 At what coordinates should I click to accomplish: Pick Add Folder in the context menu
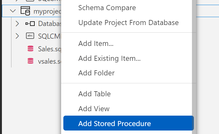click(x=96, y=73)
